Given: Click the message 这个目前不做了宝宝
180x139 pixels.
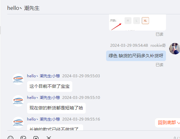Looking at the screenshot, I should [50, 87].
